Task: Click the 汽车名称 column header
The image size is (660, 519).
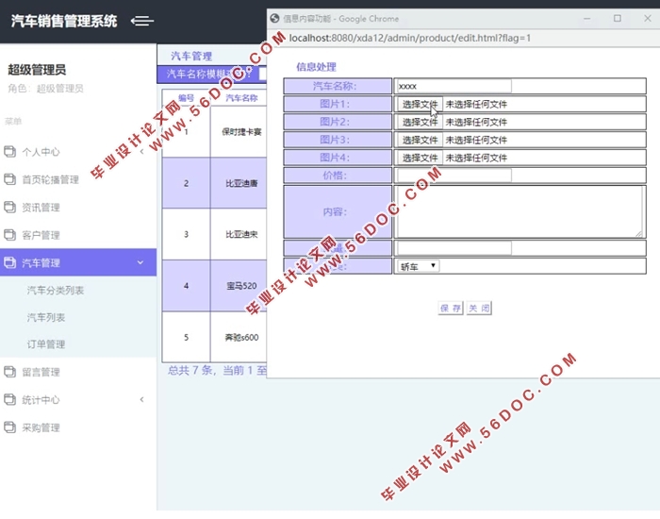Action: click(x=241, y=98)
